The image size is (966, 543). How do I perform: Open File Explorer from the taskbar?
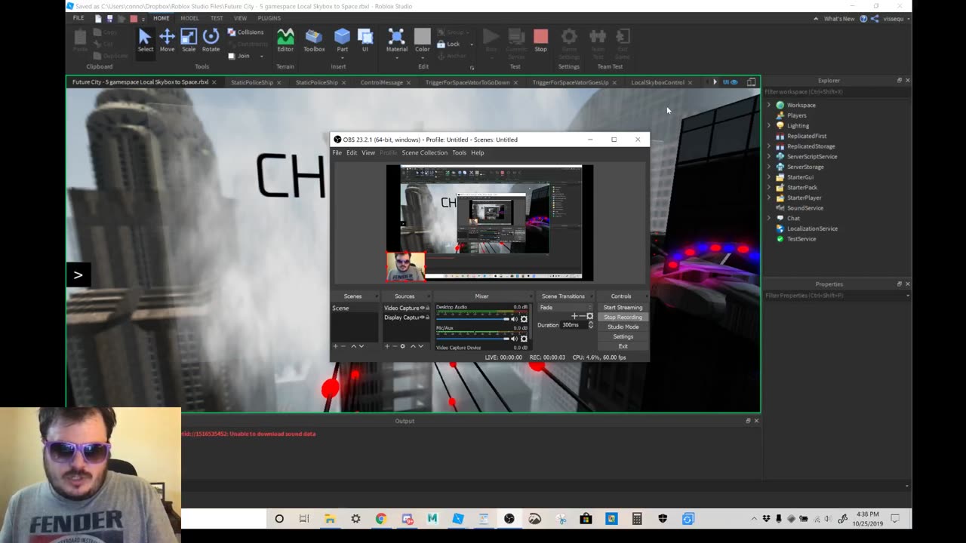point(330,519)
